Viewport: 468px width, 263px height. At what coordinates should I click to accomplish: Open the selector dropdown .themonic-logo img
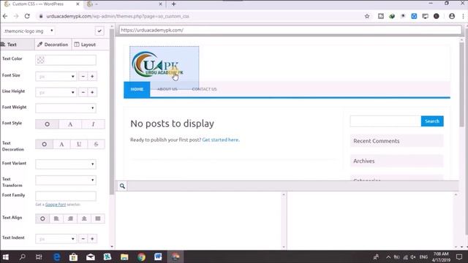tap(29, 31)
